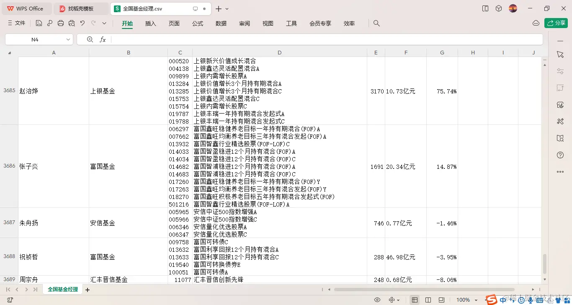Switch to 公式 ribbon tab
This screenshot has height=305, width=572.
(198, 23)
